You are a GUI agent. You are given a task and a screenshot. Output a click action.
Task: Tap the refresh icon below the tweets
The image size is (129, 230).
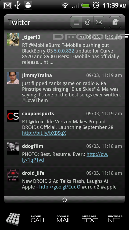64,200
